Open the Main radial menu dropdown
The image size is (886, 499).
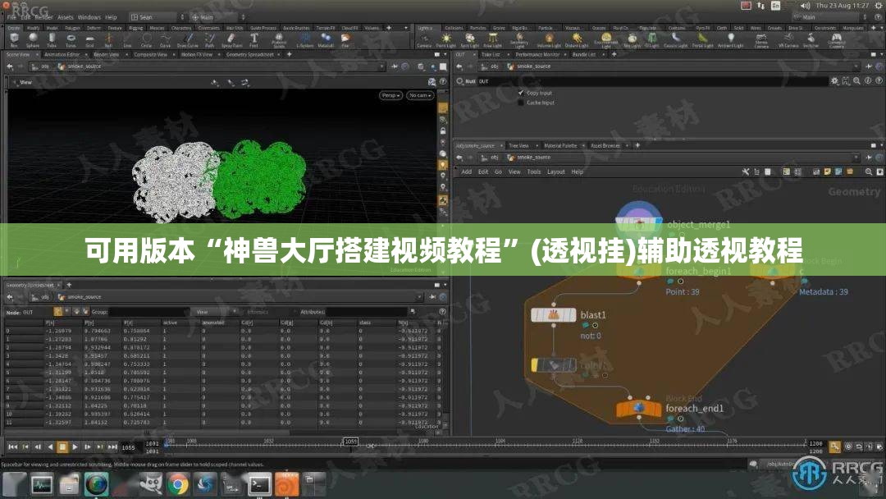coord(217,17)
